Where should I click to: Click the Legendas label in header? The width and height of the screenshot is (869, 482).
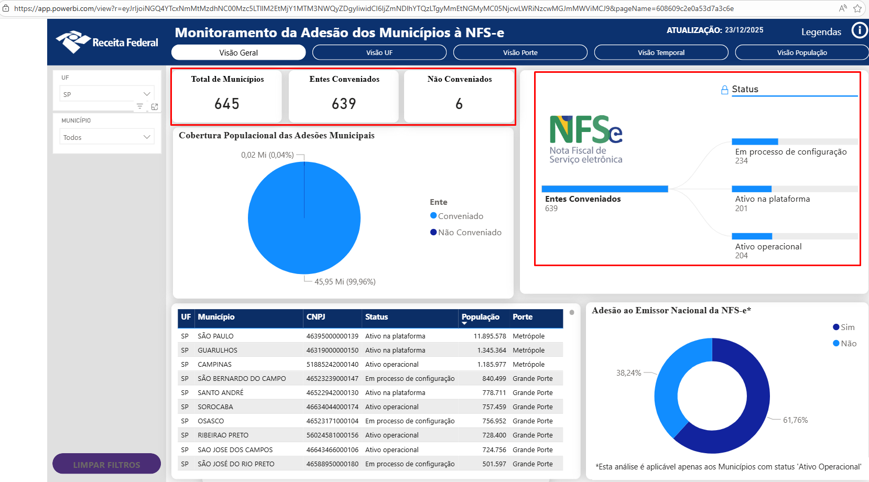(x=821, y=32)
